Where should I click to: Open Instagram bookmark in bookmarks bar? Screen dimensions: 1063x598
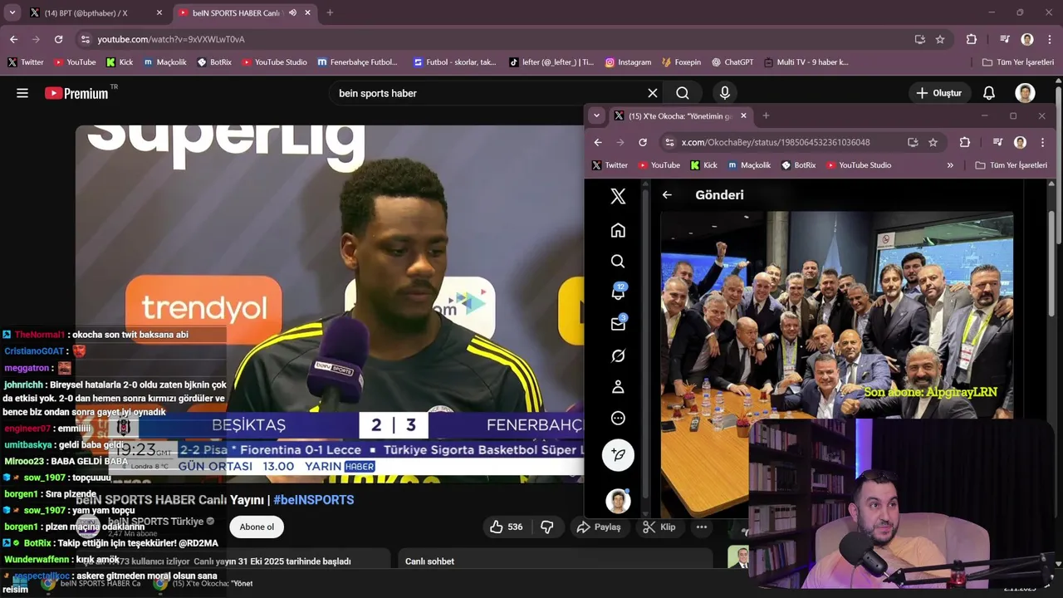[x=628, y=62]
